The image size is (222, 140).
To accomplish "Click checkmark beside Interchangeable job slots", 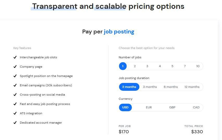I will coord(15,57).
